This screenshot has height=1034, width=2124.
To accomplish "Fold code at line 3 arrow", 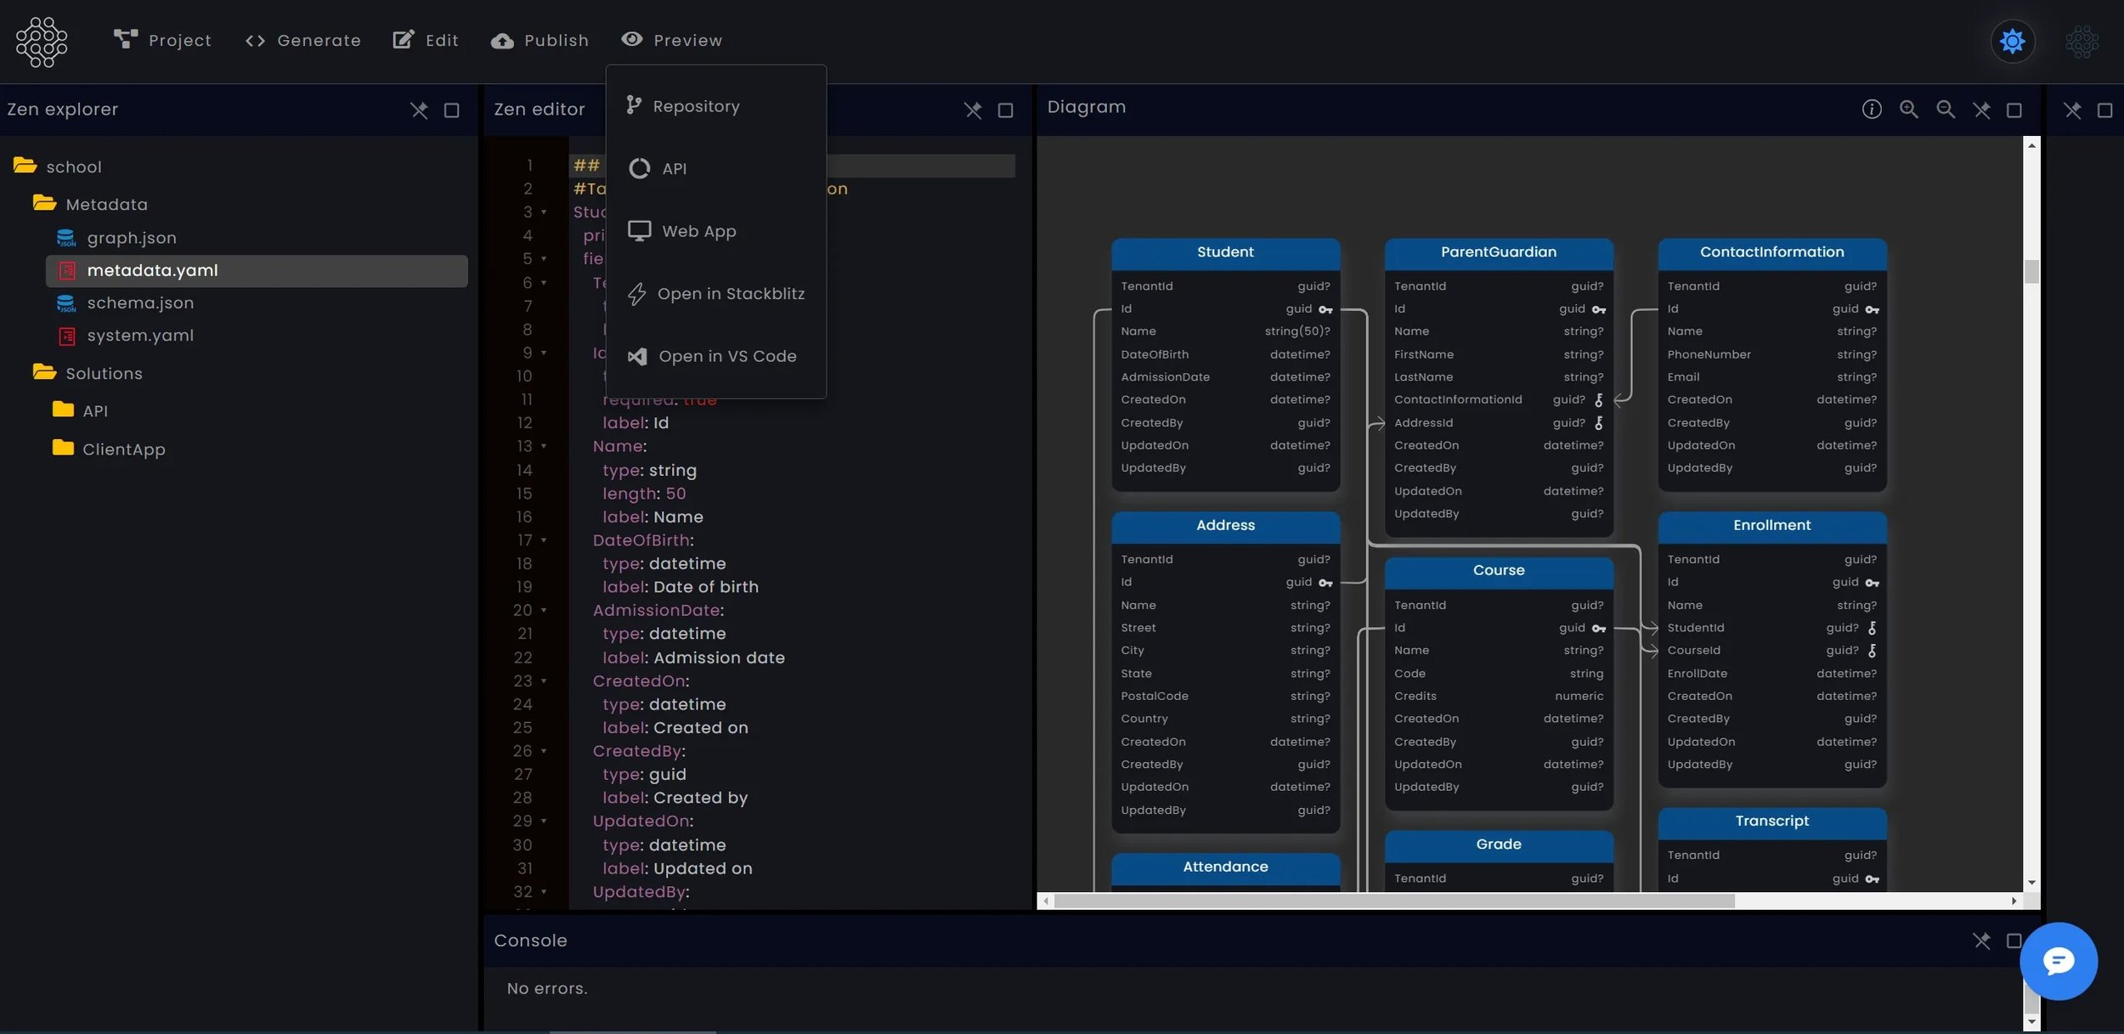I will (x=544, y=212).
